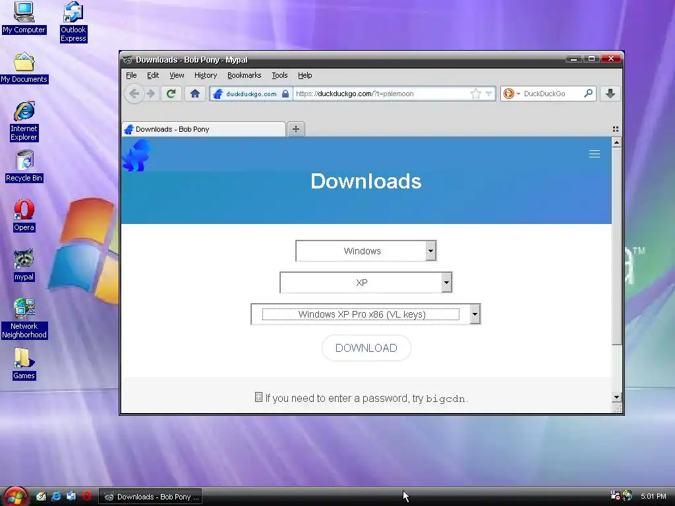
Task: Open the URL bar history dropdown arrow
Action: [x=488, y=94]
